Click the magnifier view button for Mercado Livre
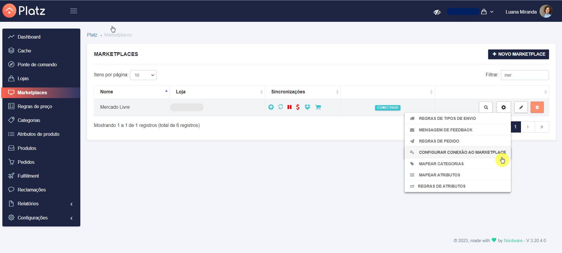The width and height of the screenshot is (562, 253). tap(486, 107)
